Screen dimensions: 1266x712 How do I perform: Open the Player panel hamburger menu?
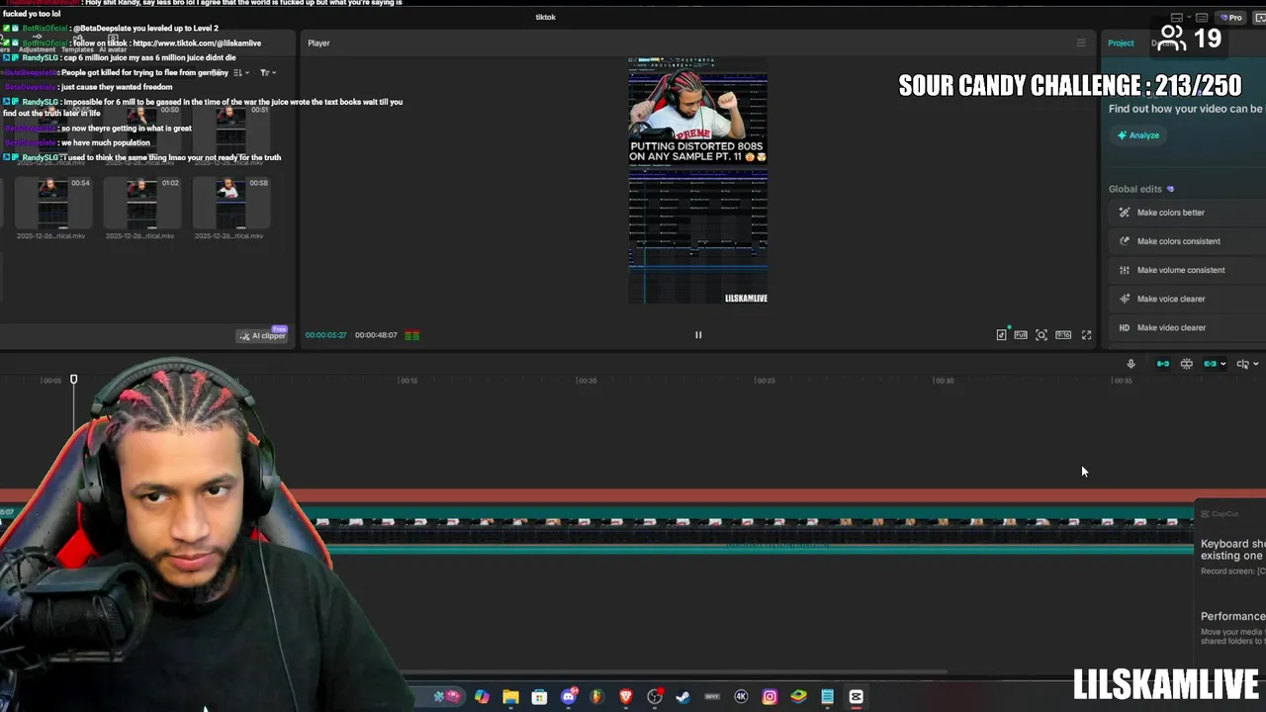click(x=1081, y=43)
